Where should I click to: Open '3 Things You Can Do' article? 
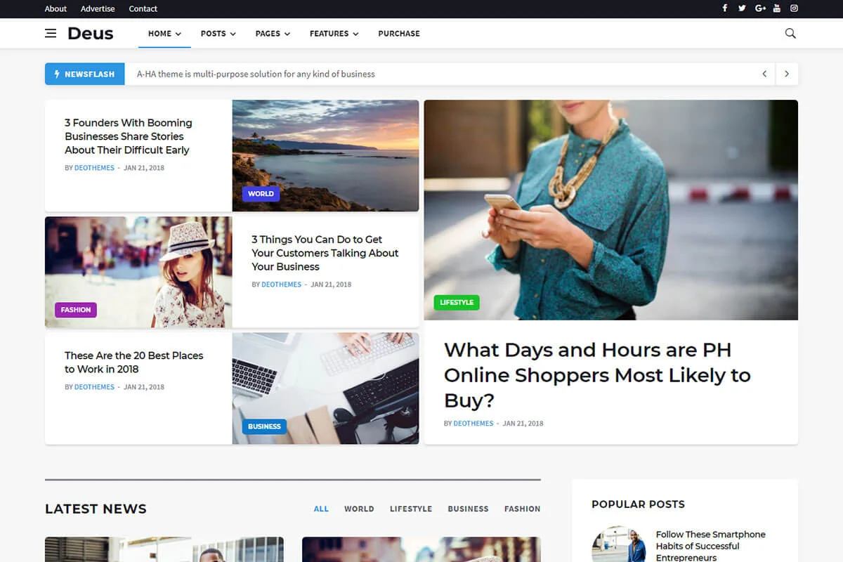325,253
